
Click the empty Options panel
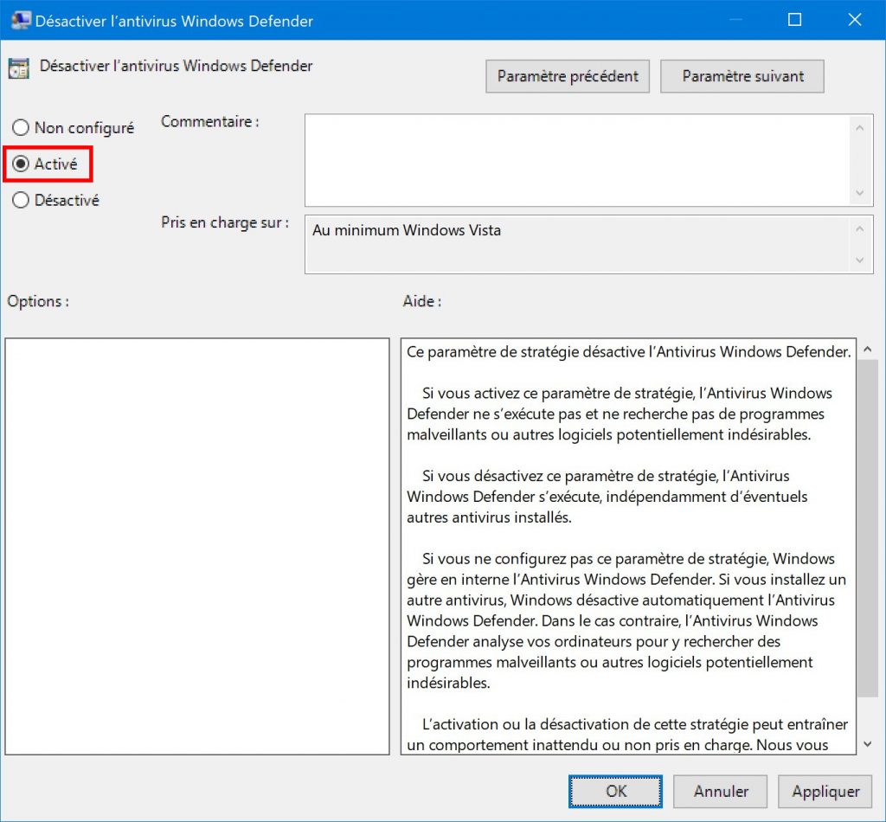click(x=197, y=546)
